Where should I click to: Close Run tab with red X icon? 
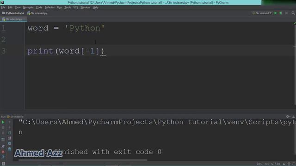click(x=3, y=152)
